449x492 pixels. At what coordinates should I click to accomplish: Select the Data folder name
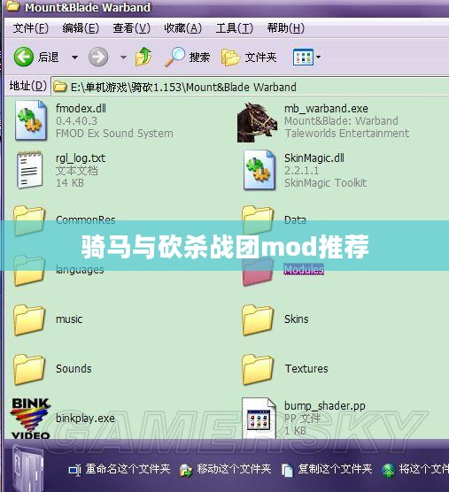tap(295, 219)
